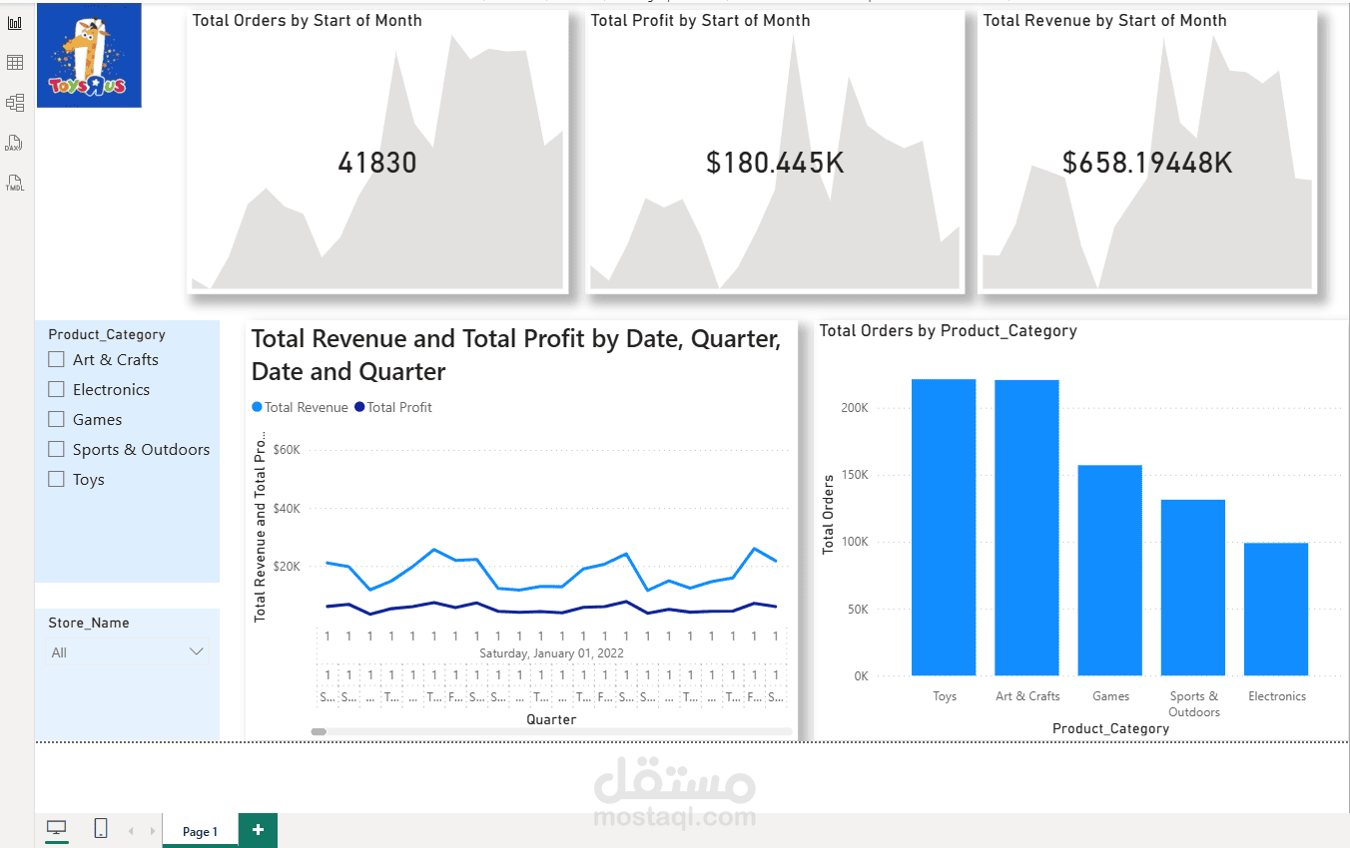This screenshot has height=848, width=1350.
Task: Switch to Report view in left sidebar
Action: [x=15, y=22]
